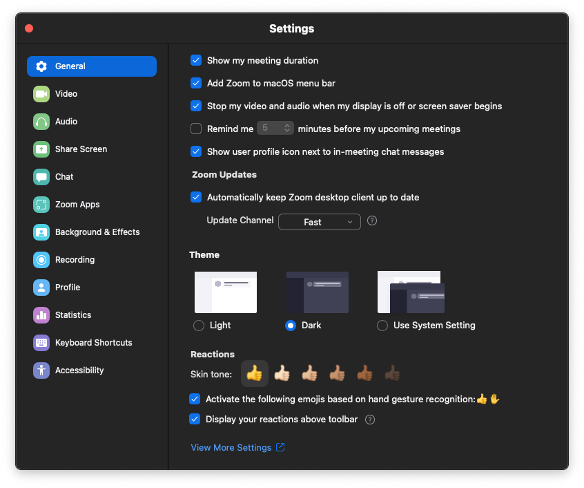Click the Background & Effects icon

click(41, 232)
